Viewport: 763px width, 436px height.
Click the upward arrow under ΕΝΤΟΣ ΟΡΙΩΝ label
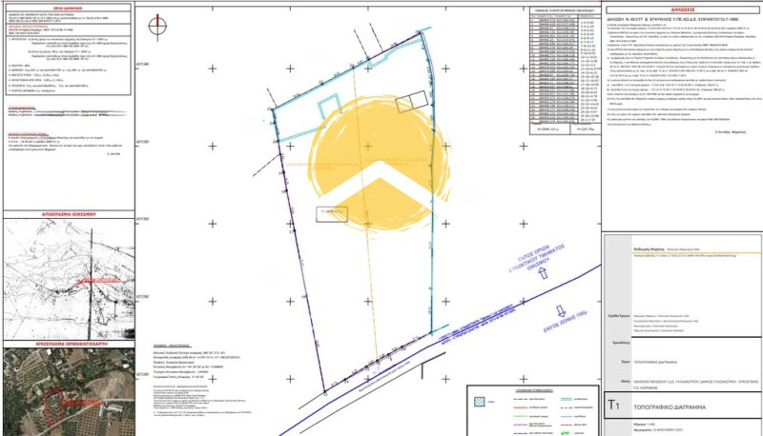click(x=544, y=273)
